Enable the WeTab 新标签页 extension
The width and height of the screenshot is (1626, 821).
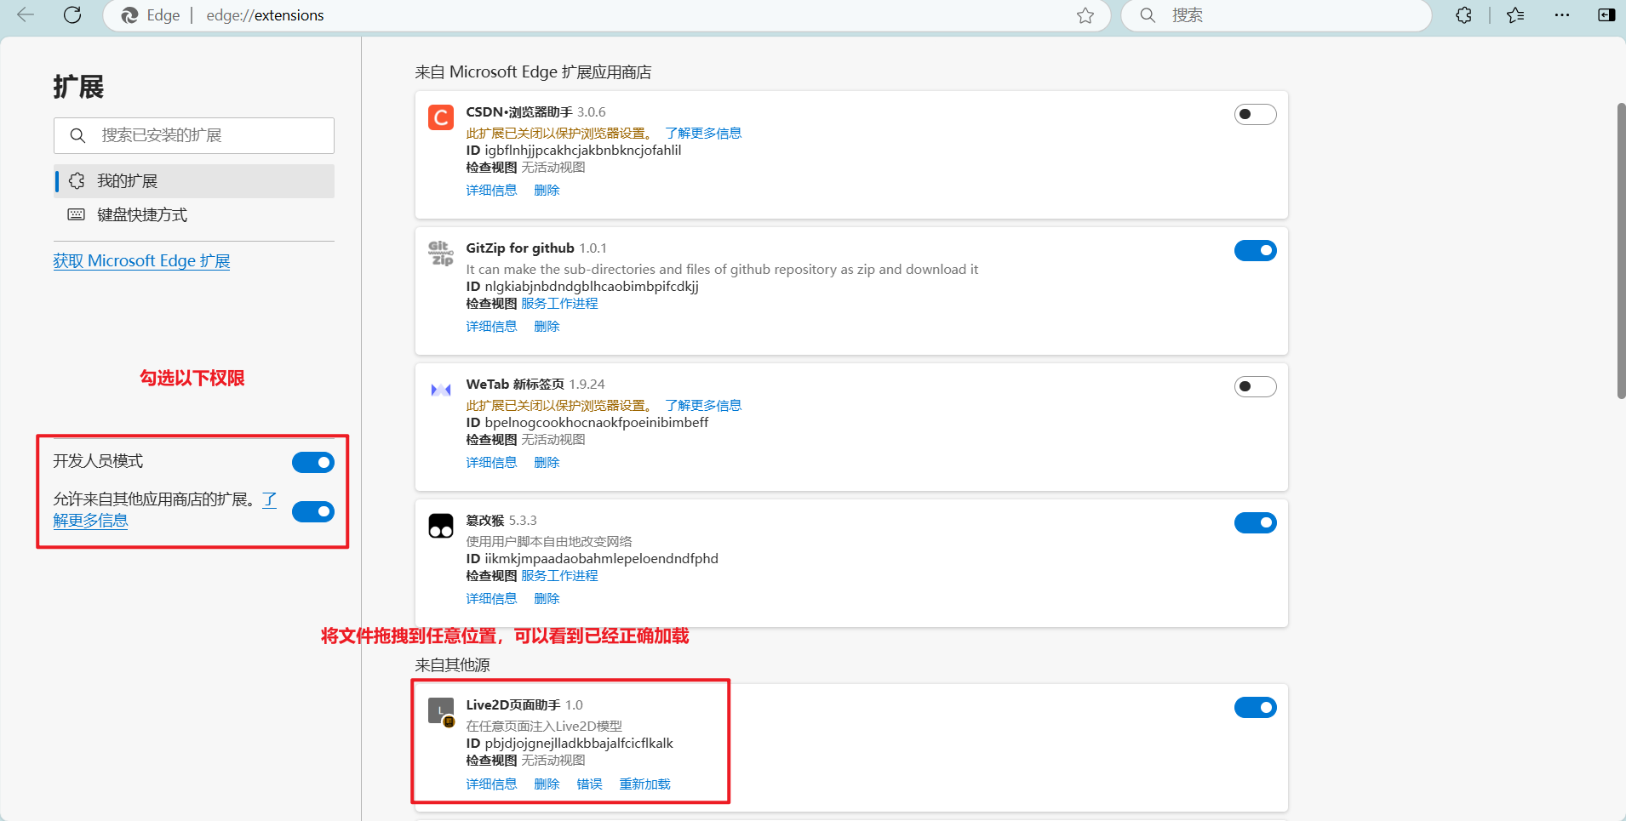pos(1256,386)
